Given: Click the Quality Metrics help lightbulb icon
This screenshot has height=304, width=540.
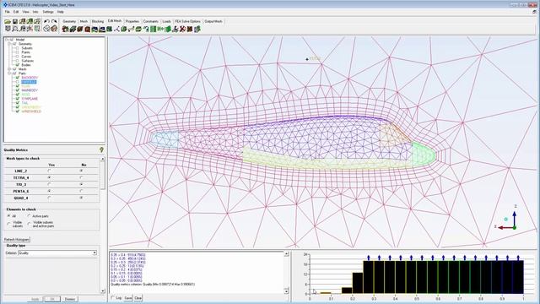Looking at the screenshot, I should 101,149.
